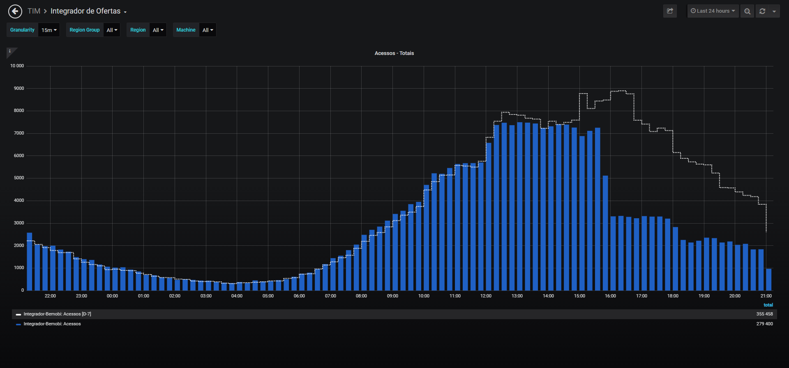This screenshot has height=368, width=789.
Task: Click the 355 458 total value
Action: (x=764, y=314)
